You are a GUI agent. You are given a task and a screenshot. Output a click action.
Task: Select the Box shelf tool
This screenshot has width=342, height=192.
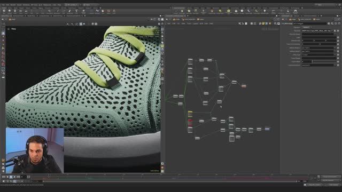[x=4, y=12]
